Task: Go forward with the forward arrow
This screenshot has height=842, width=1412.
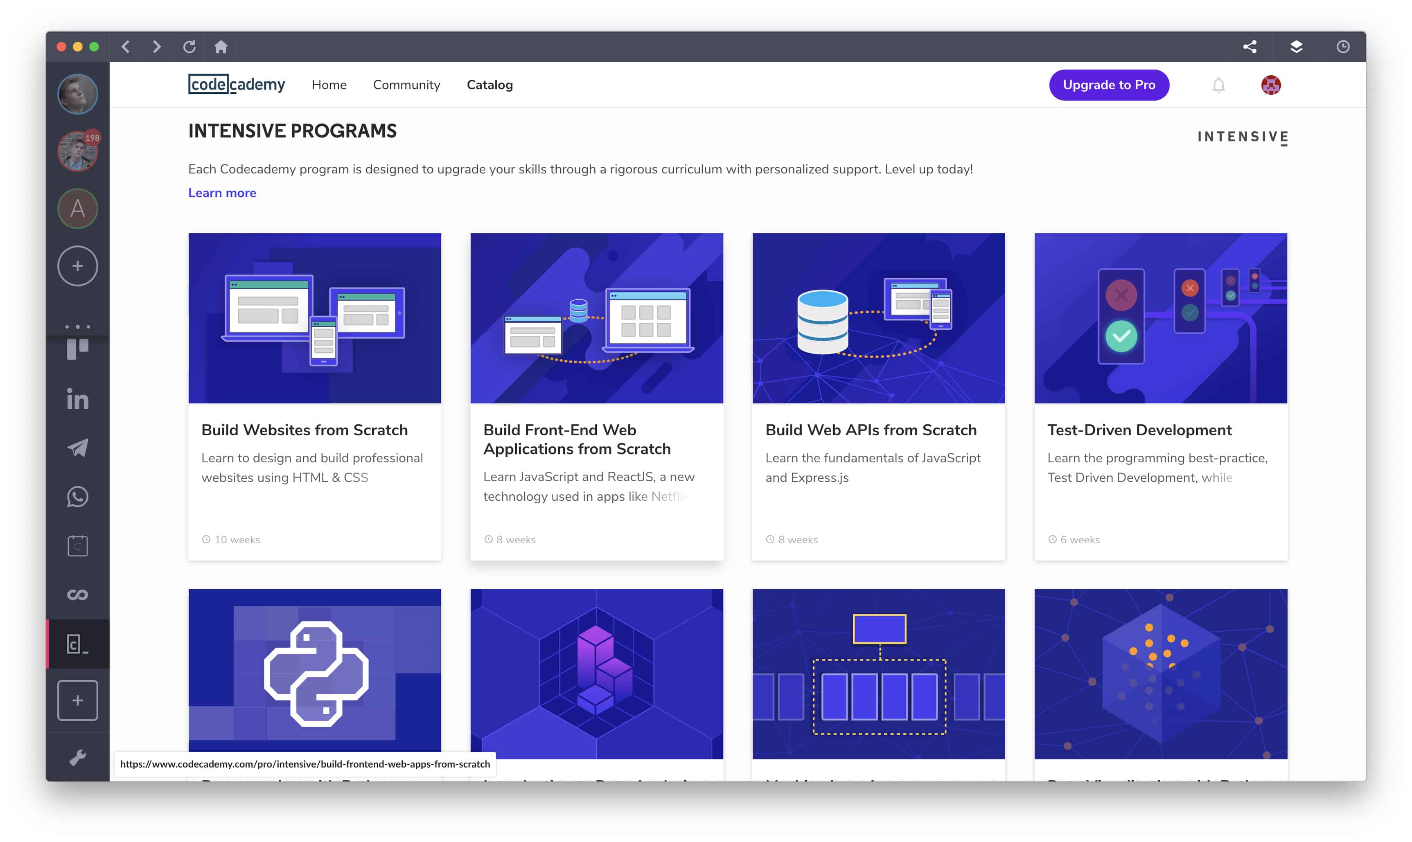Action: (157, 47)
